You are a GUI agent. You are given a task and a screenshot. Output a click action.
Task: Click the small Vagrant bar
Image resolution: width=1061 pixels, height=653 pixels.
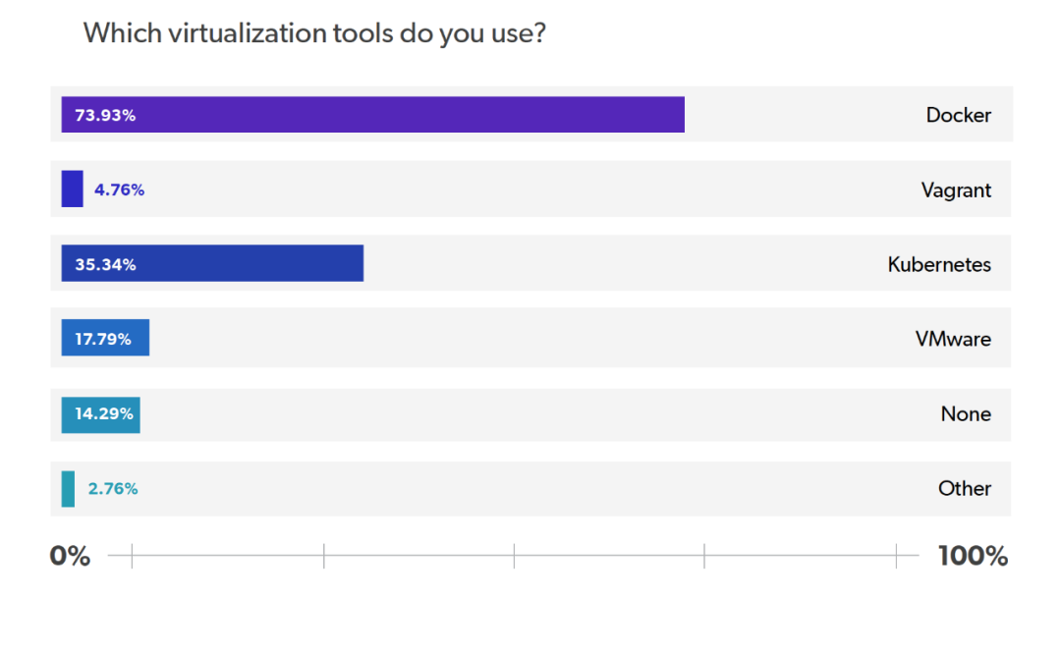72,190
